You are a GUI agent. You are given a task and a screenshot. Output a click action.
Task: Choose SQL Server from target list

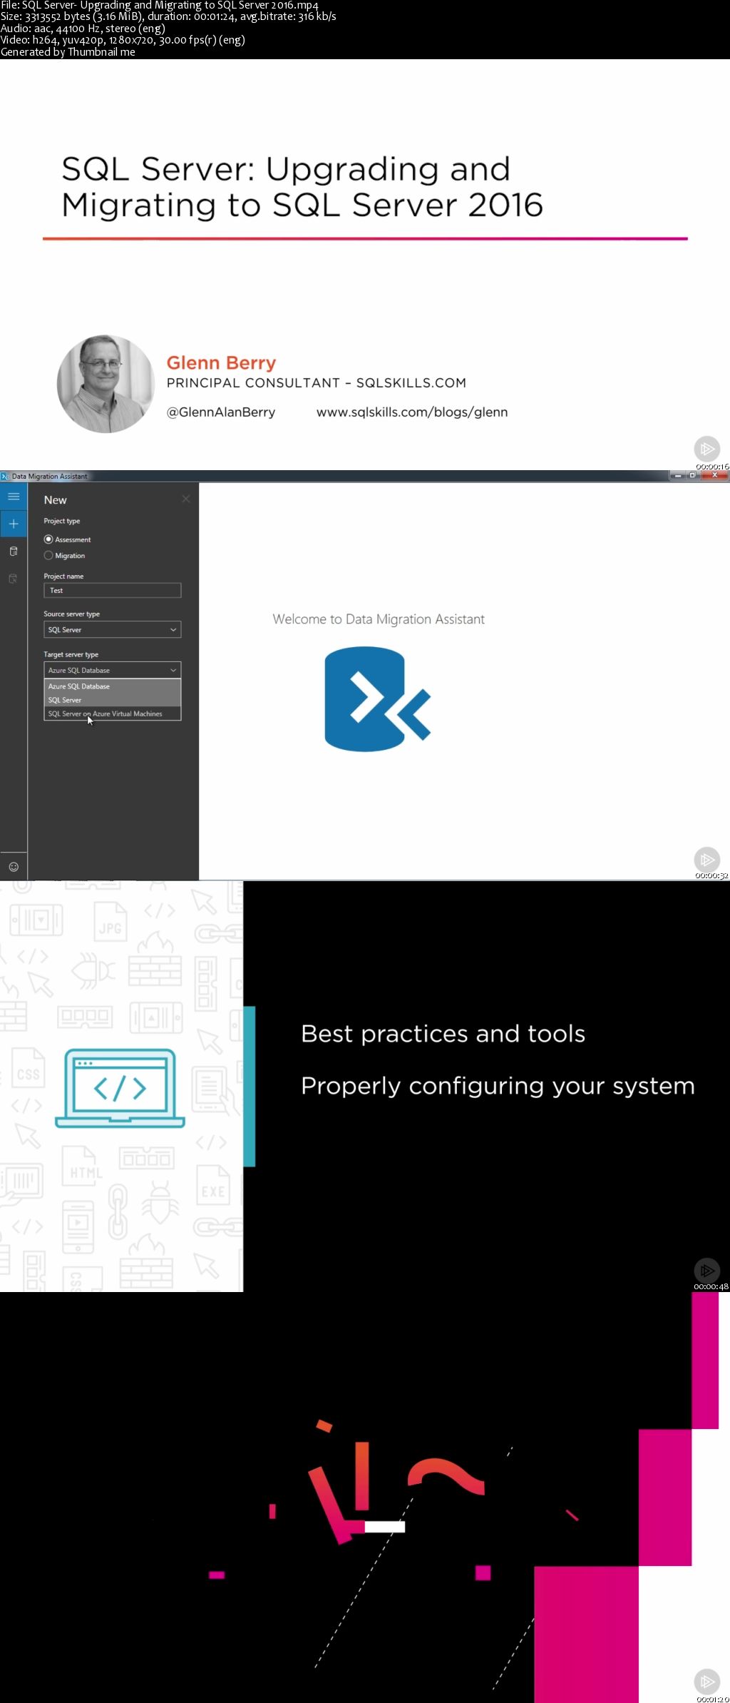coord(113,700)
